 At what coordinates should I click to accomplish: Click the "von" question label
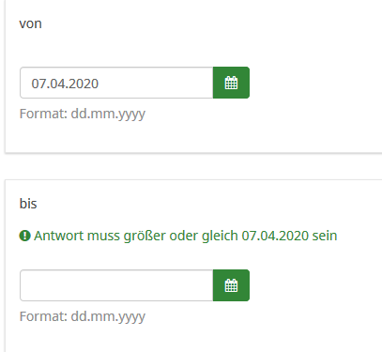[x=30, y=23]
